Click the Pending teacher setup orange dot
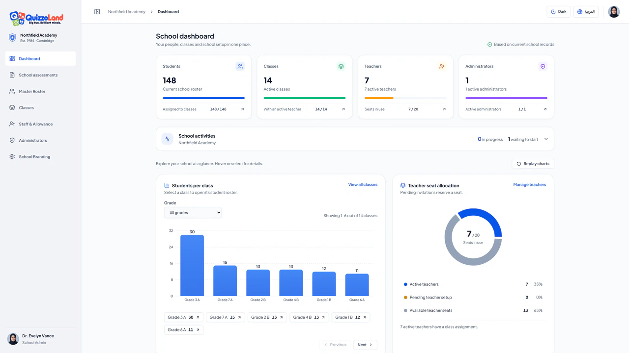 405,298
